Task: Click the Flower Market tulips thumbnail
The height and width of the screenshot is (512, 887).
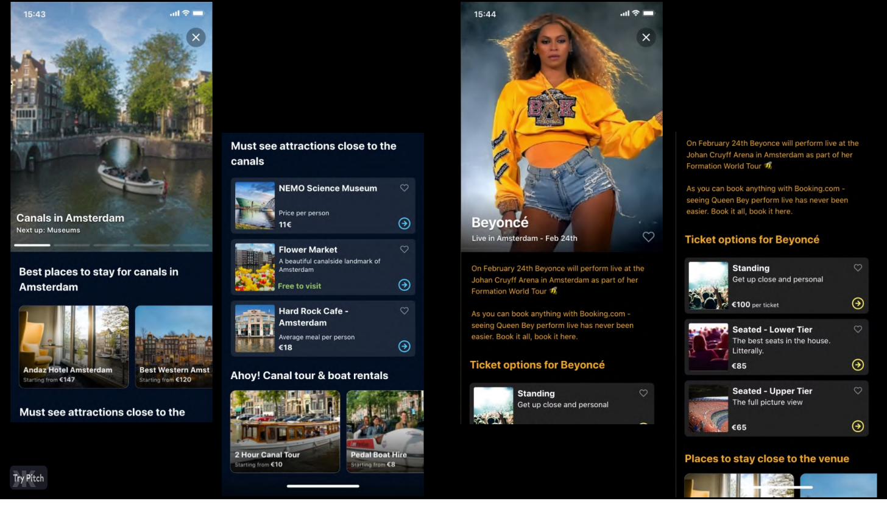Action: (255, 267)
